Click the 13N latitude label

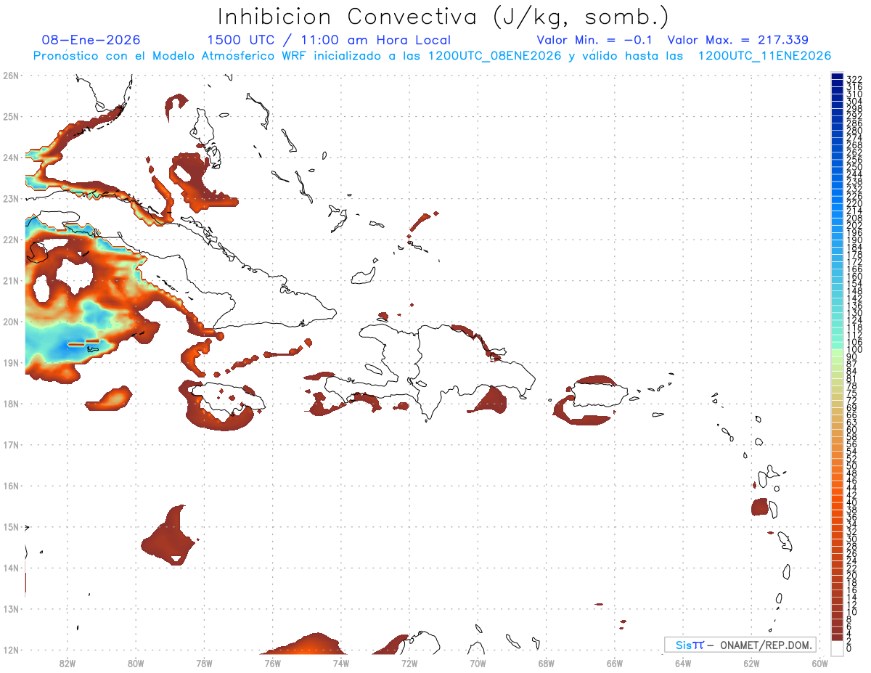(11, 608)
